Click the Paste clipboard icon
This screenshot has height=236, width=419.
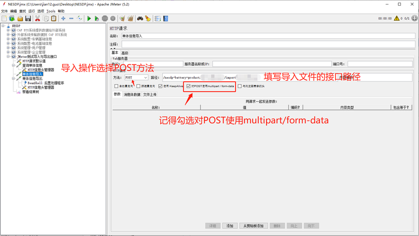pyautogui.click(x=54, y=19)
